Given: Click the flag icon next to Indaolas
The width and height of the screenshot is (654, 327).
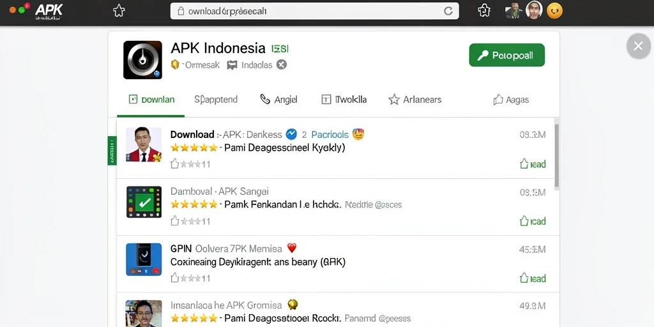Looking at the screenshot, I should click(232, 65).
